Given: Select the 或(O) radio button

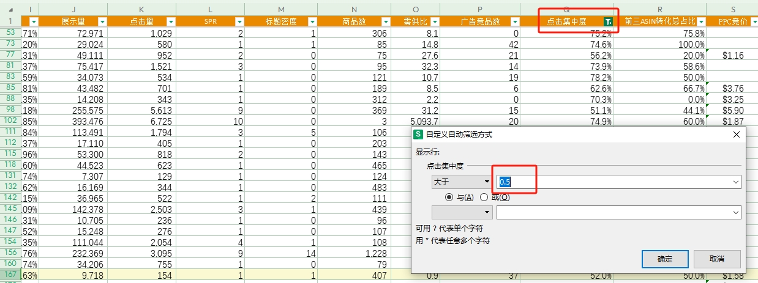Looking at the screenshot, I should tap(484, 197).
